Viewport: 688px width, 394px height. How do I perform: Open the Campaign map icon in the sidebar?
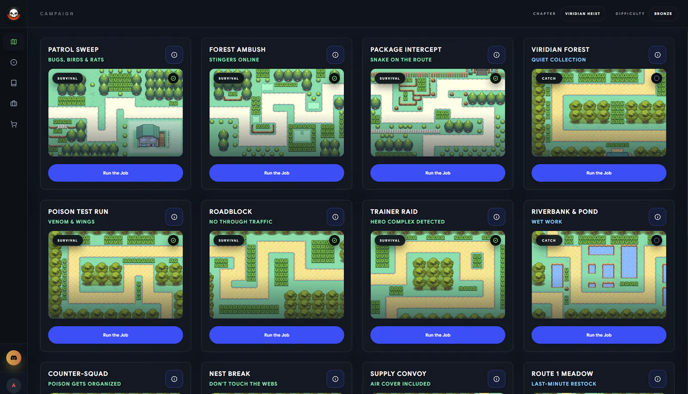click(x=14, y=42)
